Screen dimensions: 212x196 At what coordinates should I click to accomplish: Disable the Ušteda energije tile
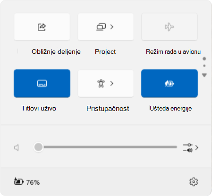click(x=170, y=83)
